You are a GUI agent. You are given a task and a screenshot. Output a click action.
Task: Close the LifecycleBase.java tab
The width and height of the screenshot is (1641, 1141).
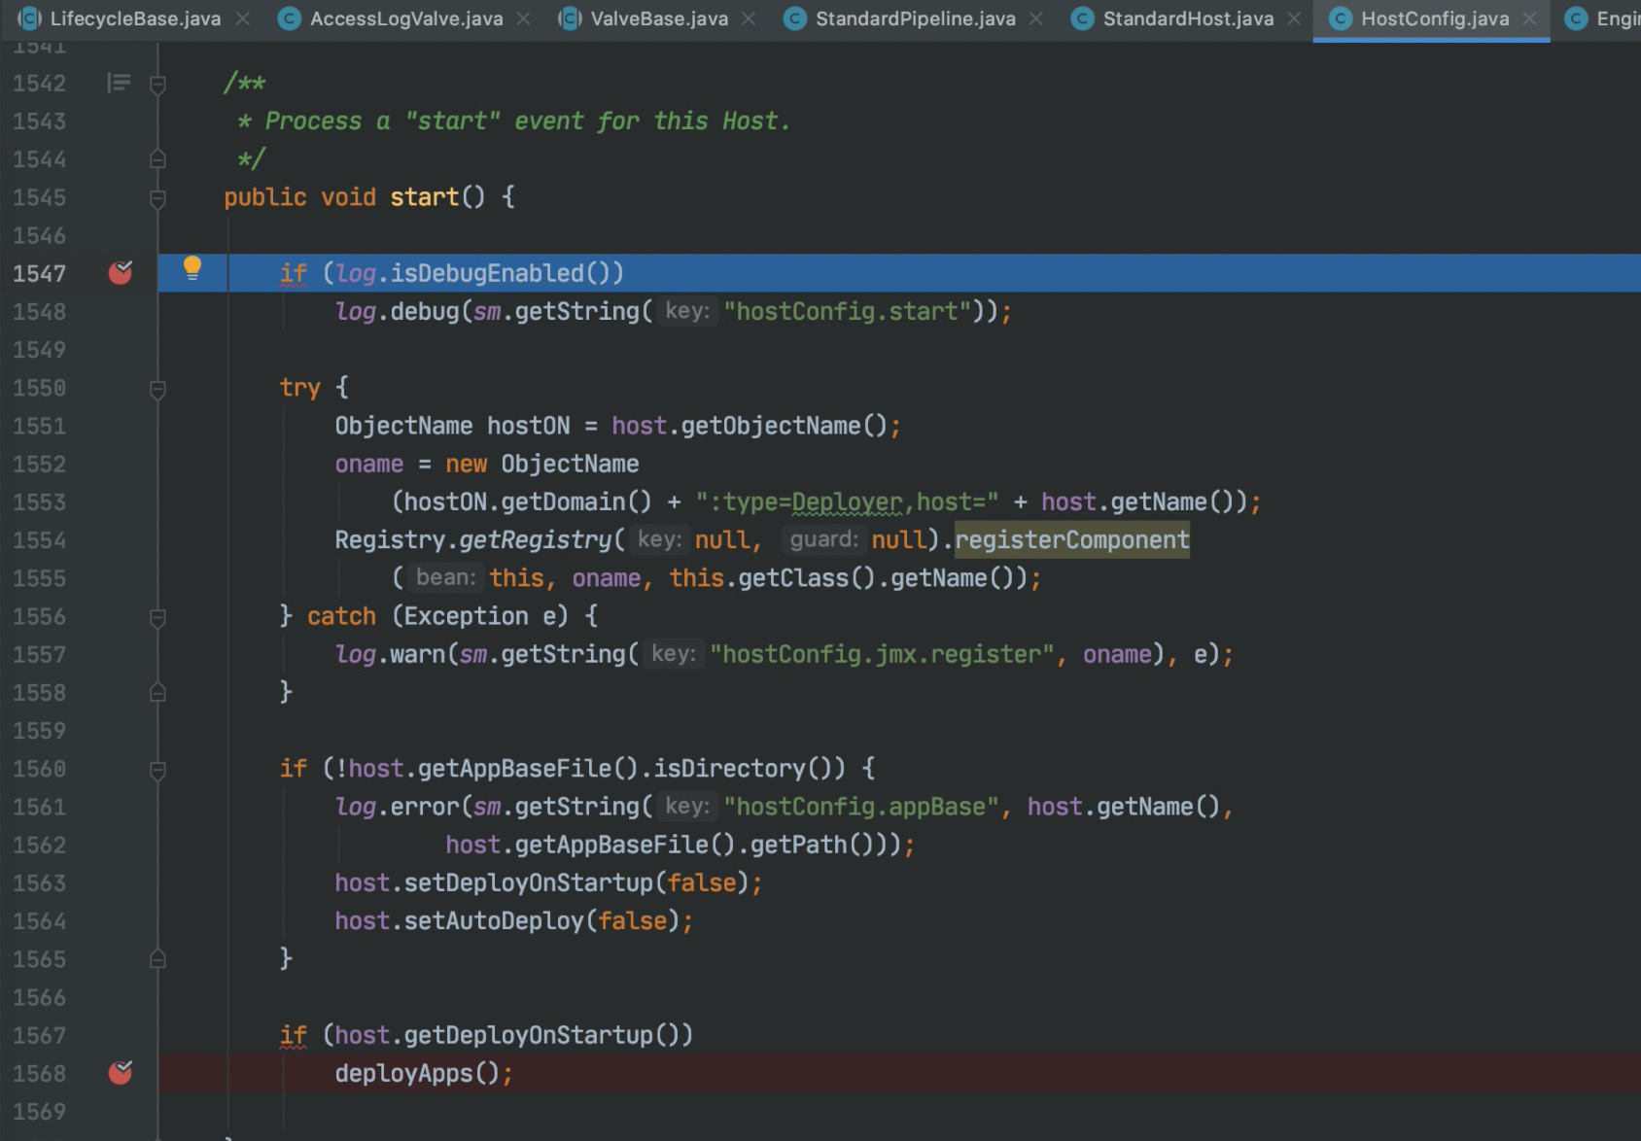pos(243,18)
